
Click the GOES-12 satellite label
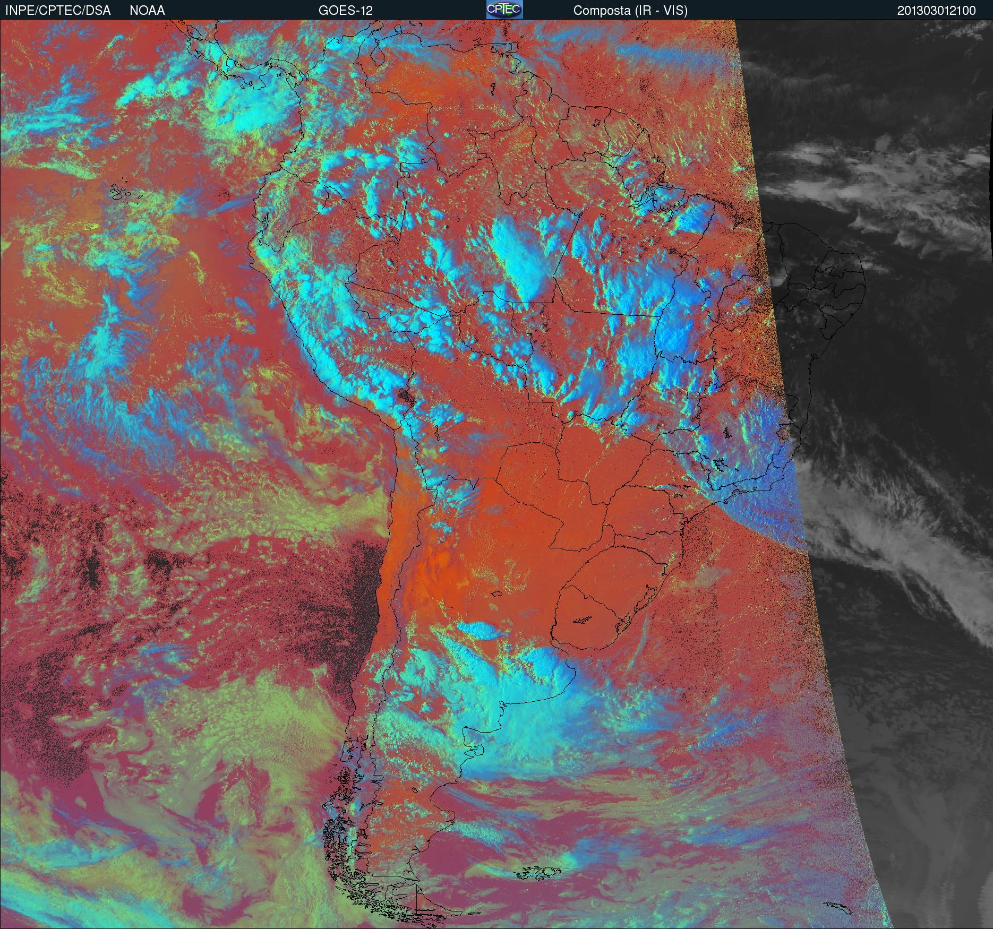pyautogui.click(x=346, y=11)
